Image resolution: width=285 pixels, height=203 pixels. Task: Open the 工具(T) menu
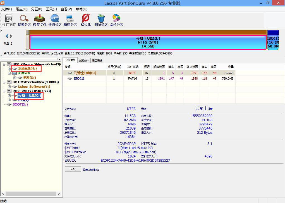51,9
